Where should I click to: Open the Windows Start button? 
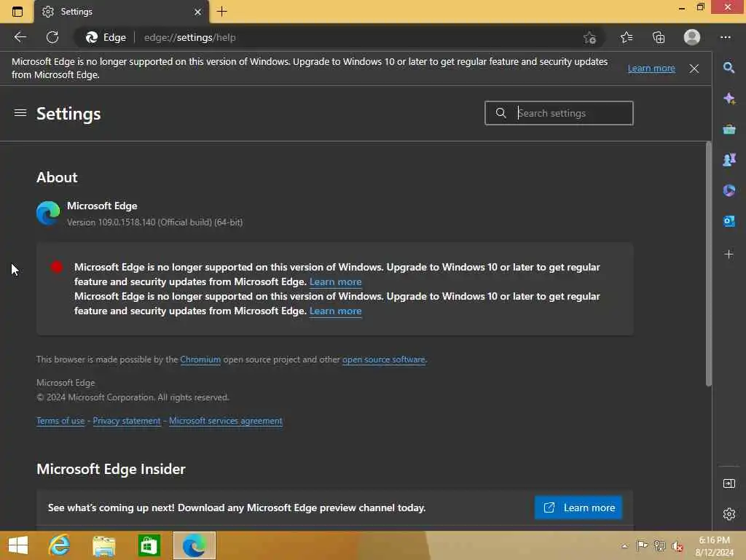[18, 545]
